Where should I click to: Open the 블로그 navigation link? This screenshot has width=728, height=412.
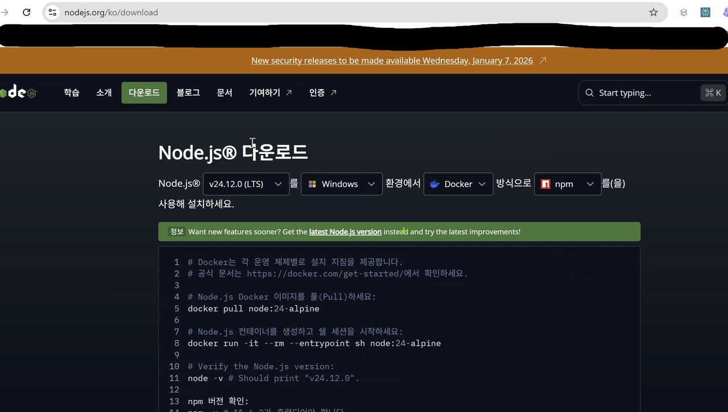tap(188, 93)
